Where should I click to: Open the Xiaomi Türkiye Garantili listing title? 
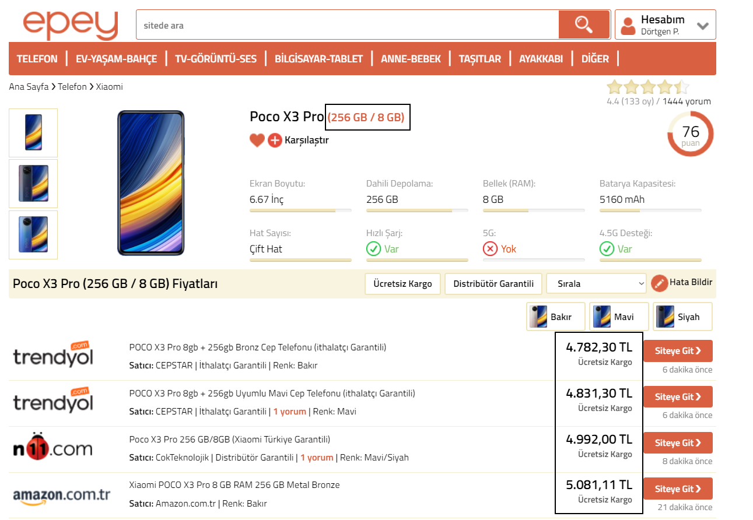230,440
